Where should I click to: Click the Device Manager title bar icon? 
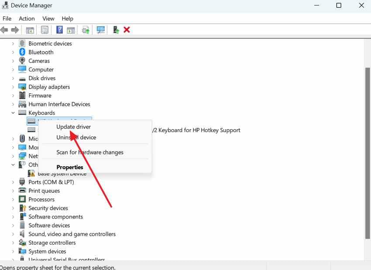(x=5, y=5)
